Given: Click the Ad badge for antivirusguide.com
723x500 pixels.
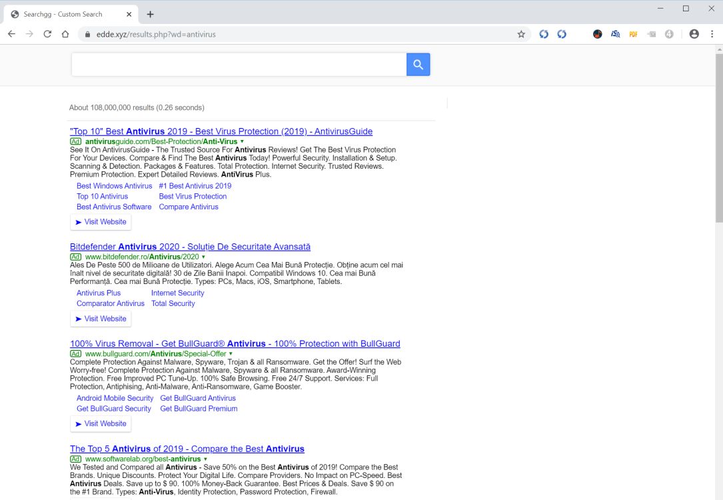Looking at the screenshot, I should pyautogui.click(x=75, y=141).
